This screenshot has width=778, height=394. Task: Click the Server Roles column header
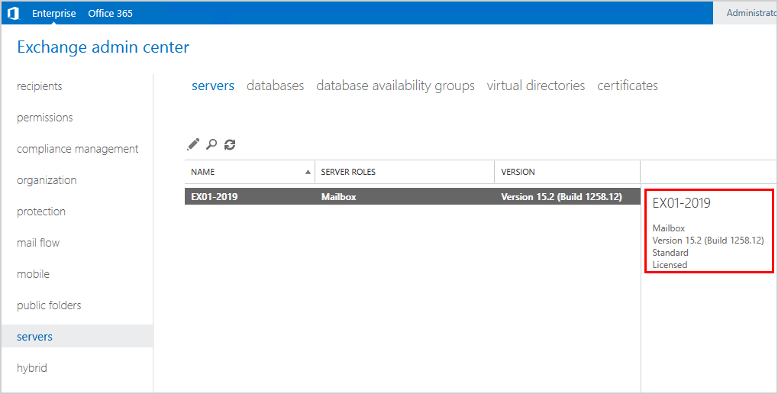point(348,172)
